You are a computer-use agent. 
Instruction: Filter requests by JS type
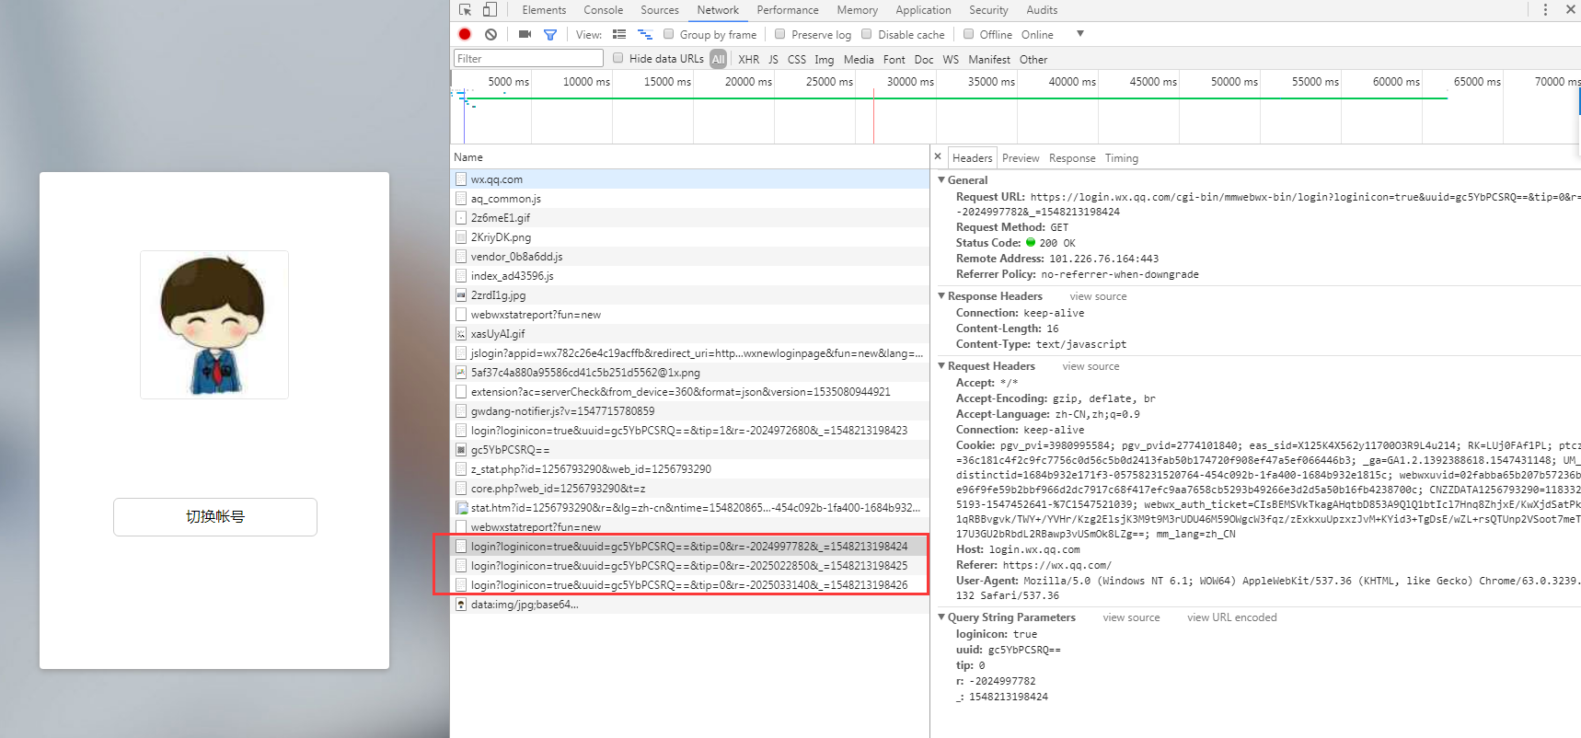point(773,59)
